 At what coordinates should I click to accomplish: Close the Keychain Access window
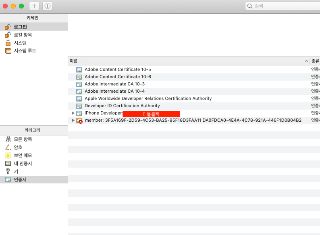coord(5,6)
